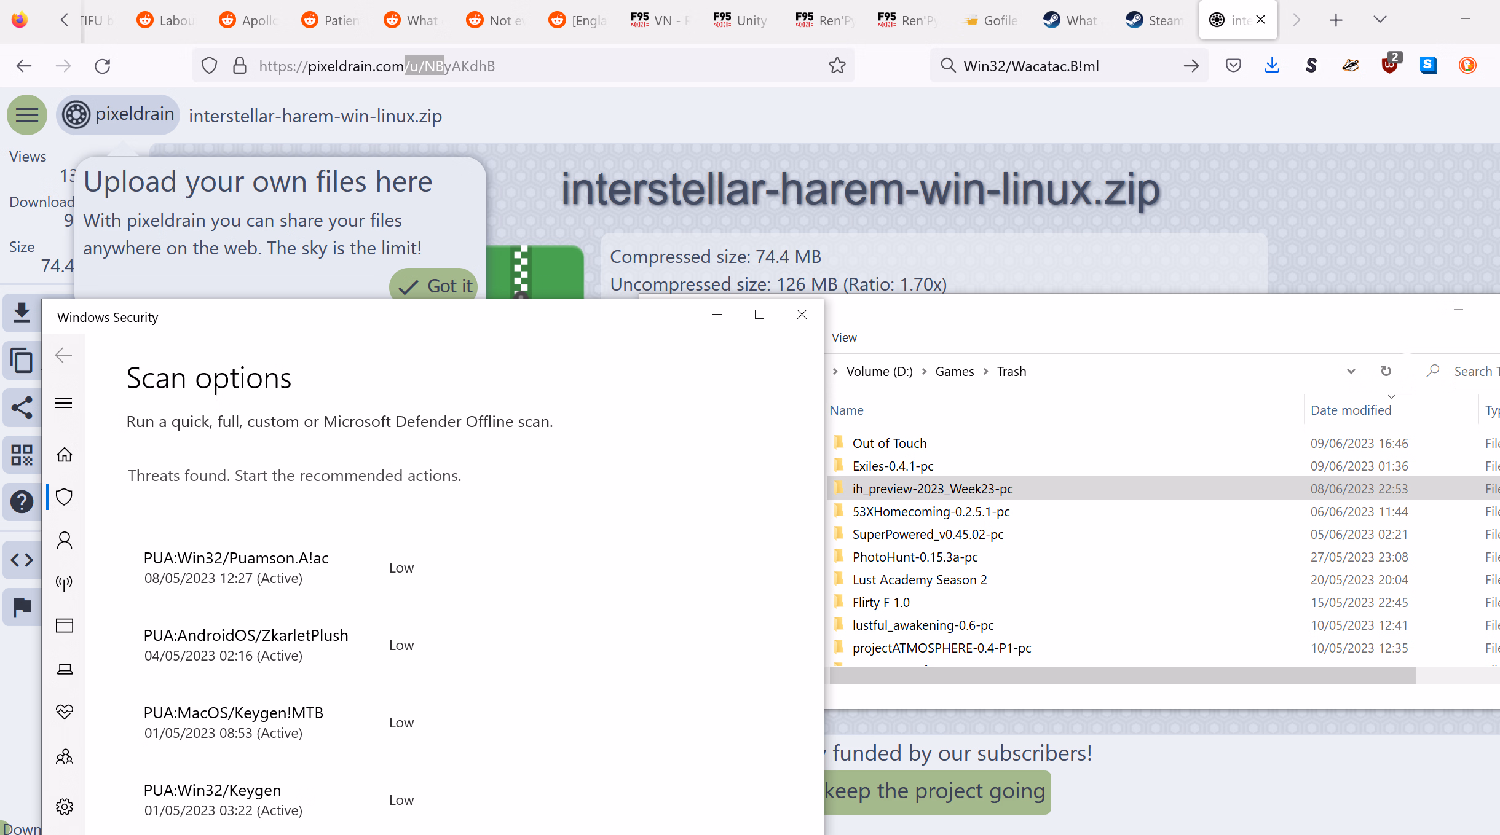The image size is (1500, 835).
Task: Open the address history dropdown in Explorer
Action: 1351,371
